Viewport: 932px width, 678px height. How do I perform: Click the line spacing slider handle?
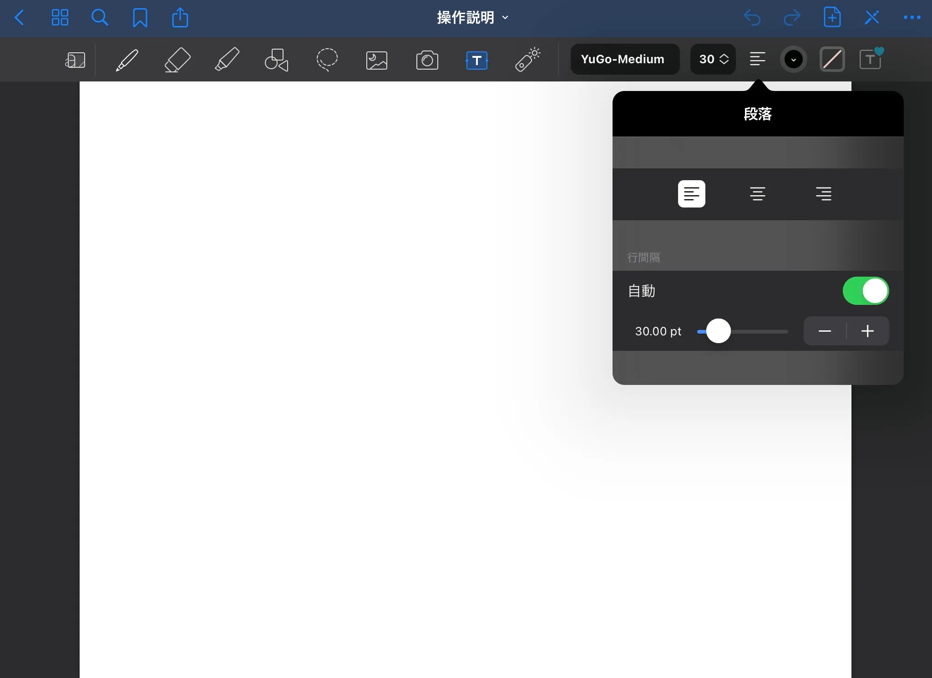718,331
